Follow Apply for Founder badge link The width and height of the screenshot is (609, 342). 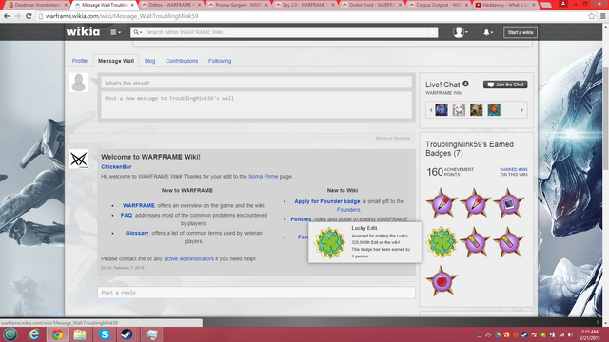(x=327, y=201)
